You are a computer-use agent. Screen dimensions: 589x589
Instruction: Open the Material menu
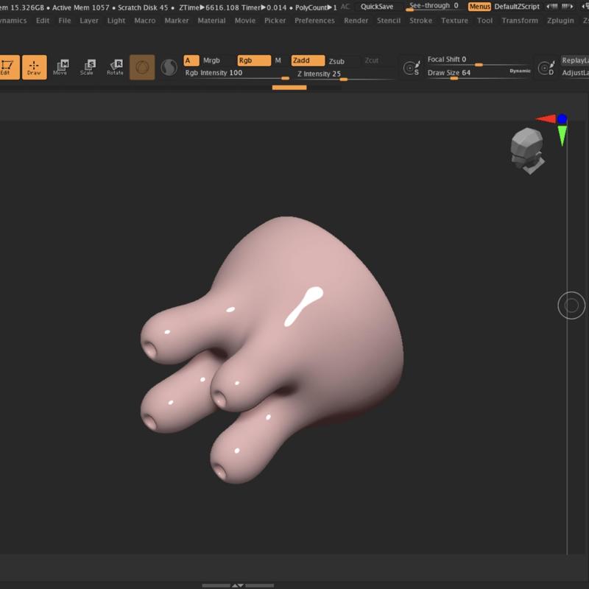point(211,21)
